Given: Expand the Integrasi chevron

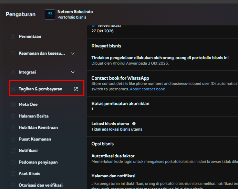Looking at the screenshot, I should coord(73,72).
